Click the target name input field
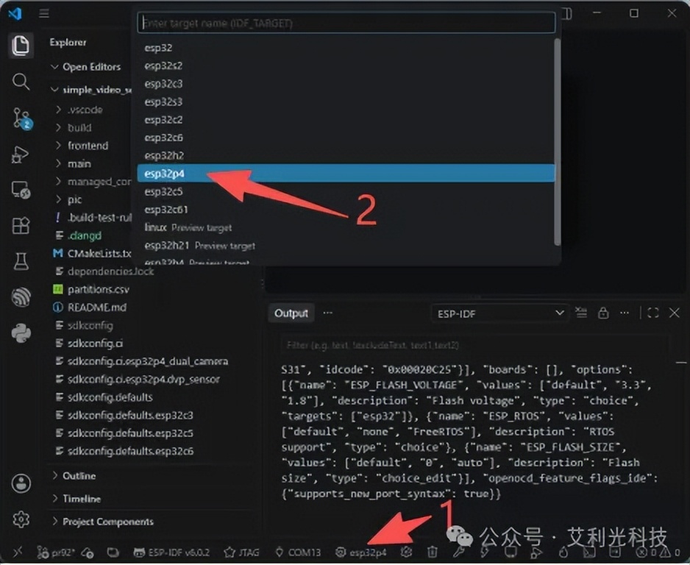Viewport: 690px width, 565px height. click(x=346, y=23)
